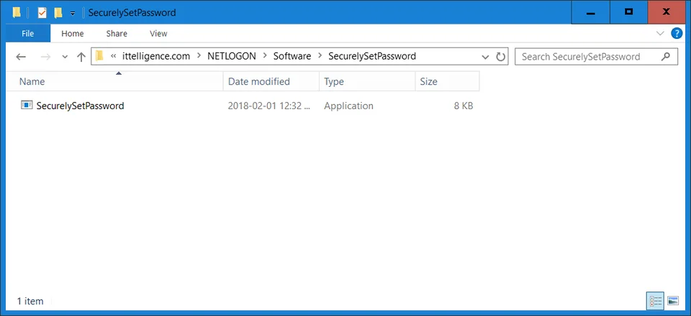The width and height of the screenshot is (691, 316).
Task: Refresh the current folder
Action: point(500,57)
